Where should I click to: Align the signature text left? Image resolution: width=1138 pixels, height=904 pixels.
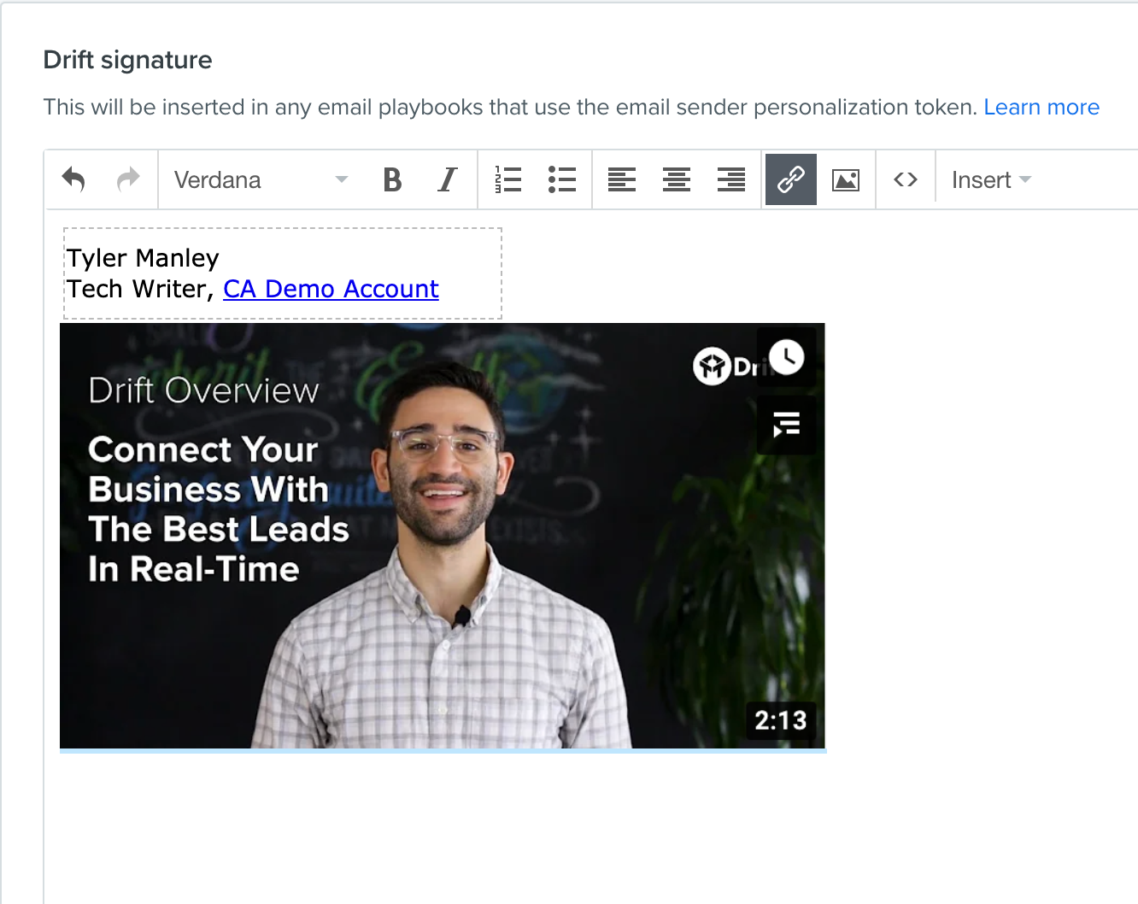coord(622,179)
